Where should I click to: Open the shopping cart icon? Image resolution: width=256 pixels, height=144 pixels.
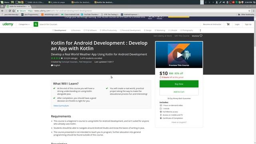pos(228,24)
